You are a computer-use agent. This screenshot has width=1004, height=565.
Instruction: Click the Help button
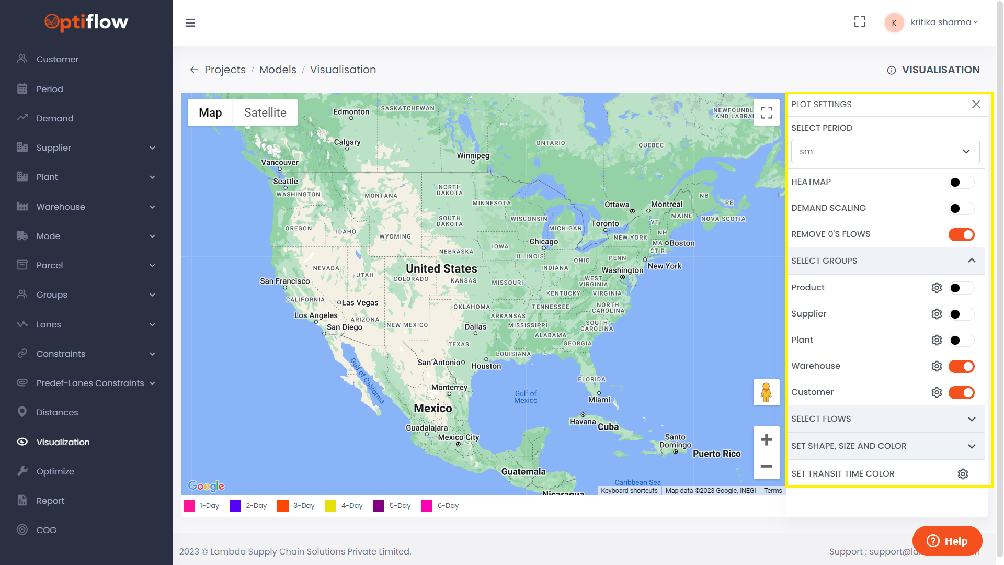click(947, 541)
